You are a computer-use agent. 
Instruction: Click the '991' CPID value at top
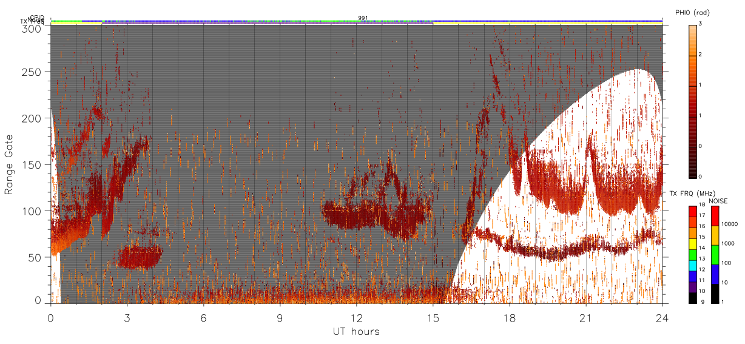pyautogui.click(x=363, y=18)
